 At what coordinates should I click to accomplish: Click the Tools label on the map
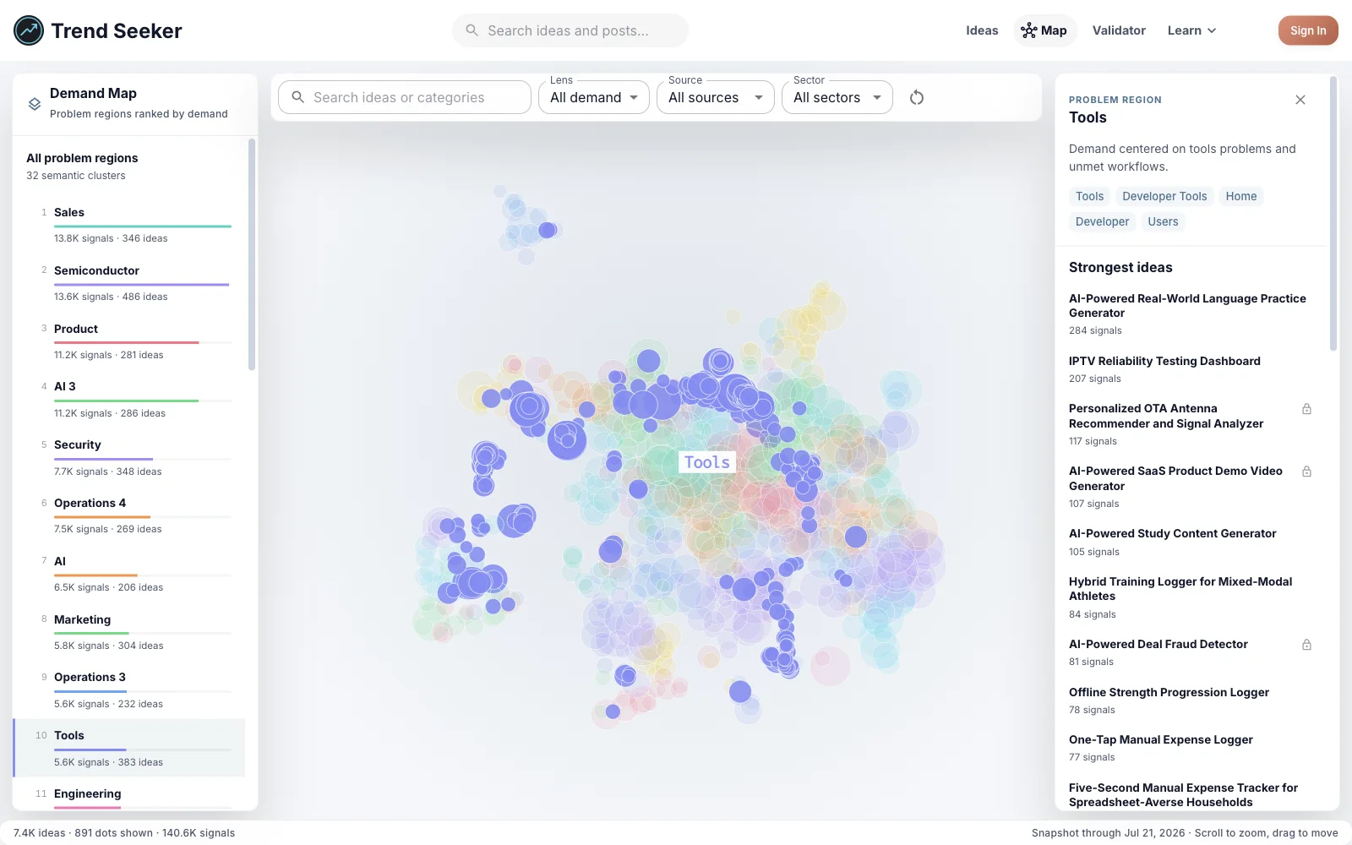click(x=707, y=462)
